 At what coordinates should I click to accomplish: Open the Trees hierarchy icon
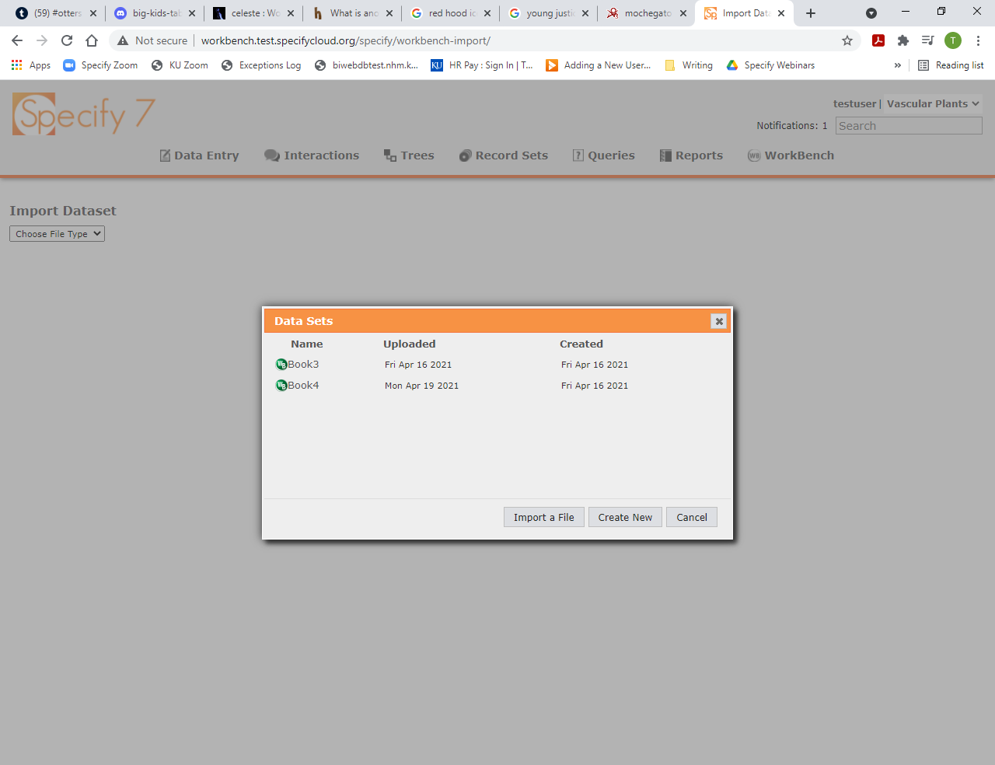tap(389, 155)
